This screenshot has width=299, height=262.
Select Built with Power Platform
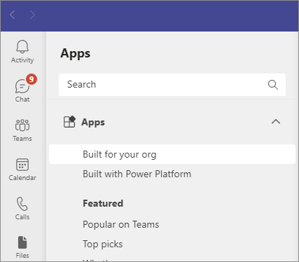click(137, 174)
